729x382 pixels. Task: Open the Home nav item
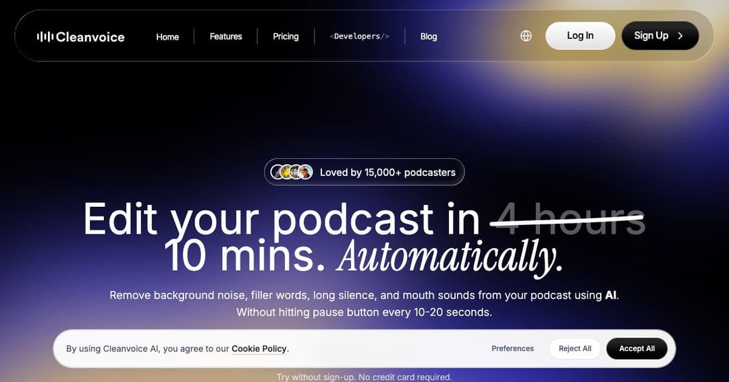[x=167, y=36]
